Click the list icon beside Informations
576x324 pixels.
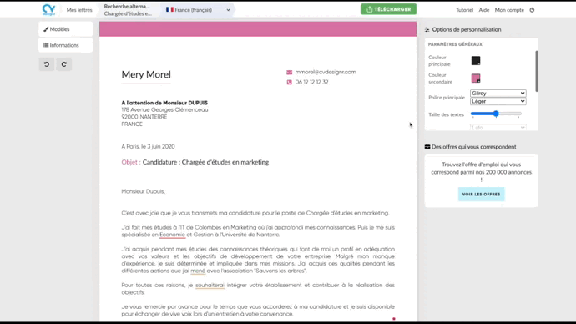[46, 45]
